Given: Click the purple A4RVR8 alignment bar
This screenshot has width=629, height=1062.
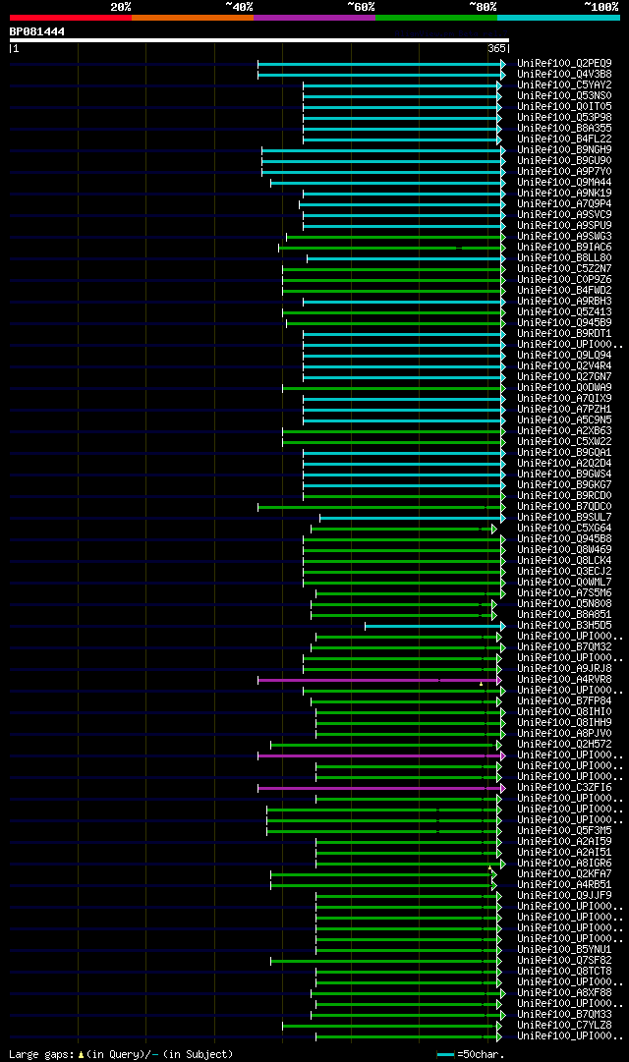Looking at the screenshot, I should 379,680.
